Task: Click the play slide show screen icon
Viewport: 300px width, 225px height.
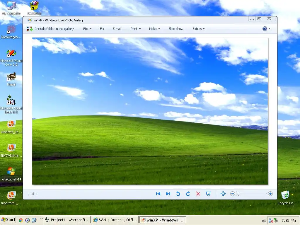Action: [208, 194]
